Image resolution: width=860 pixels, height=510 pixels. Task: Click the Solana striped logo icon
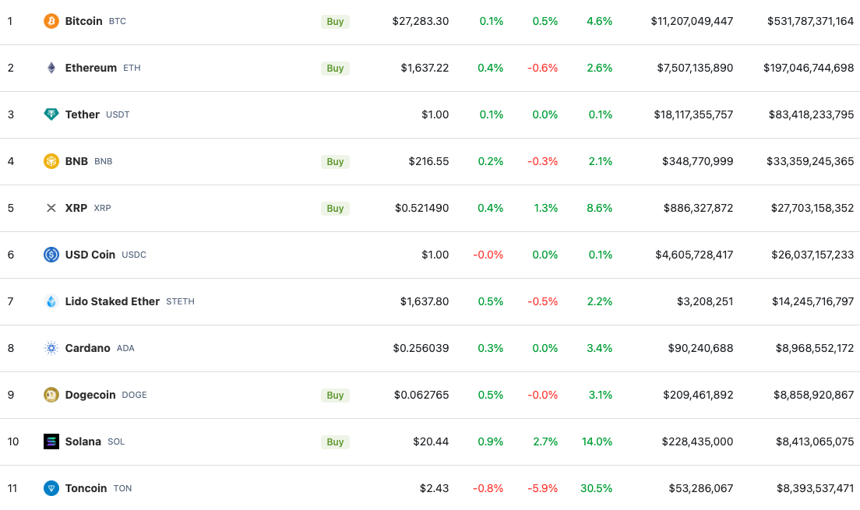pos(51,441)
